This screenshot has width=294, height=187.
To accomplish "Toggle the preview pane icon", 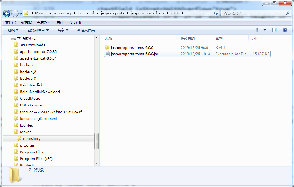I will click(x=275, y=30).
